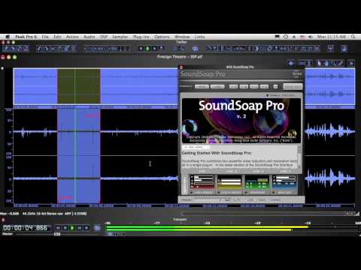Open the Window menu
The image size is (361, 270).
tap(182, 37)
